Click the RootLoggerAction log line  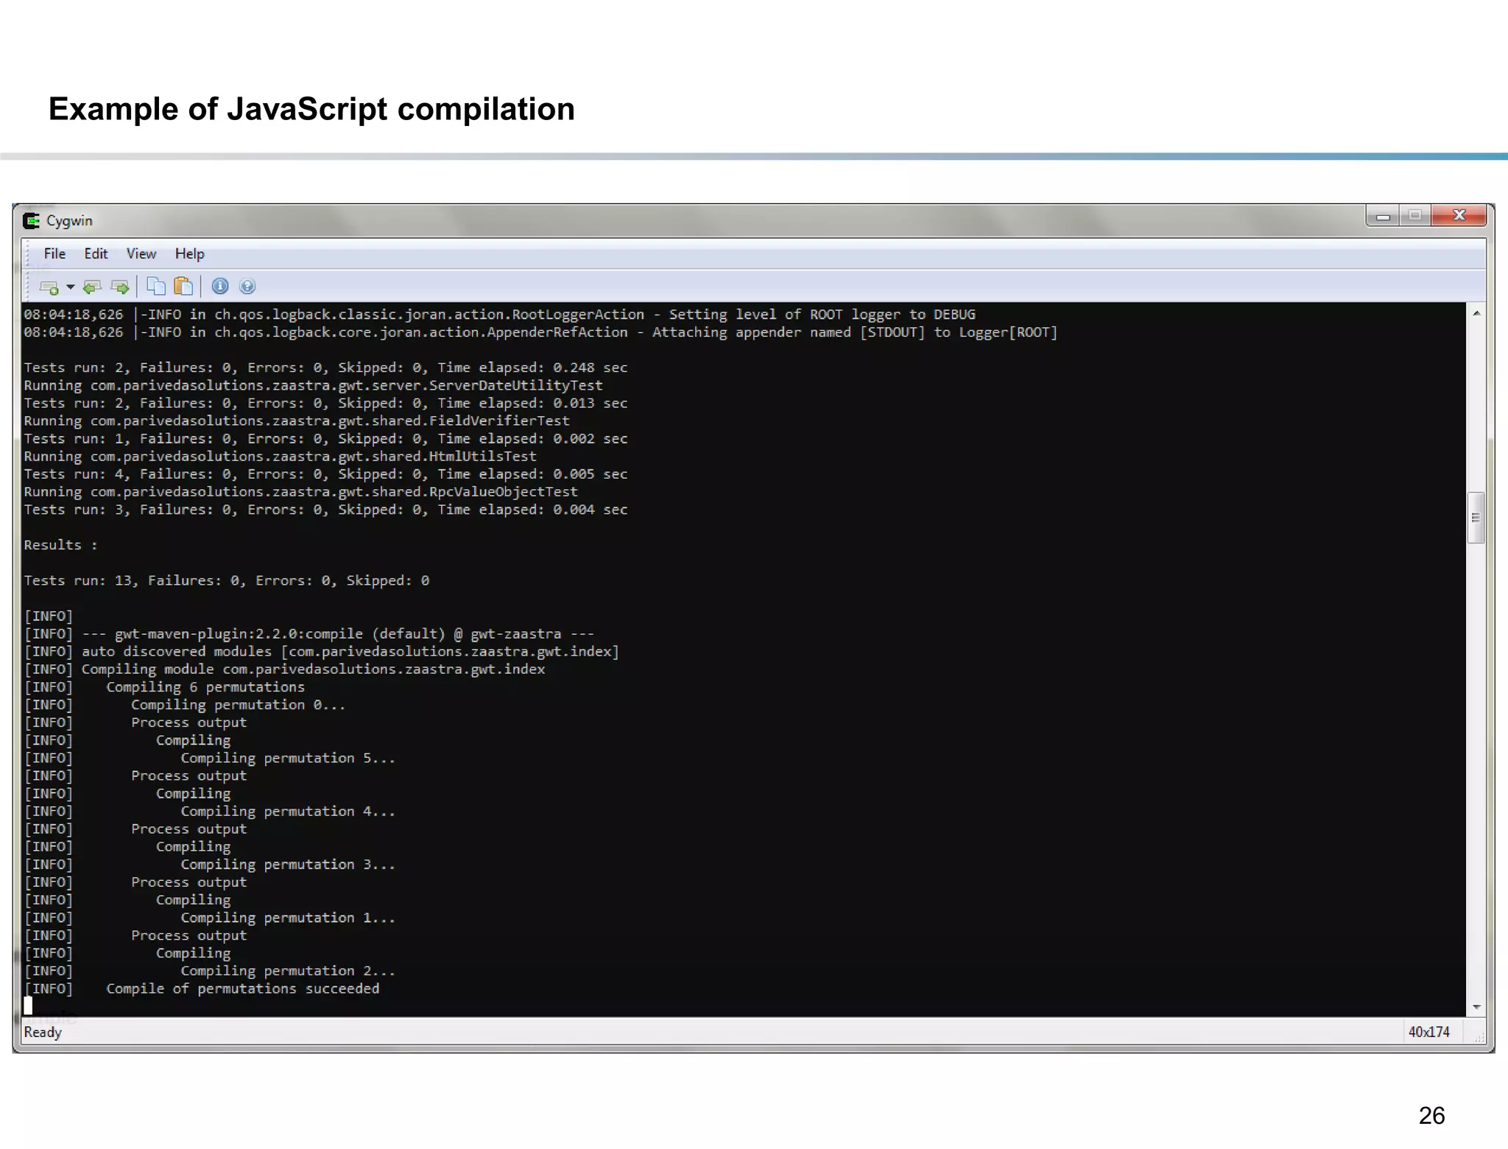click(x=500, y=315)
